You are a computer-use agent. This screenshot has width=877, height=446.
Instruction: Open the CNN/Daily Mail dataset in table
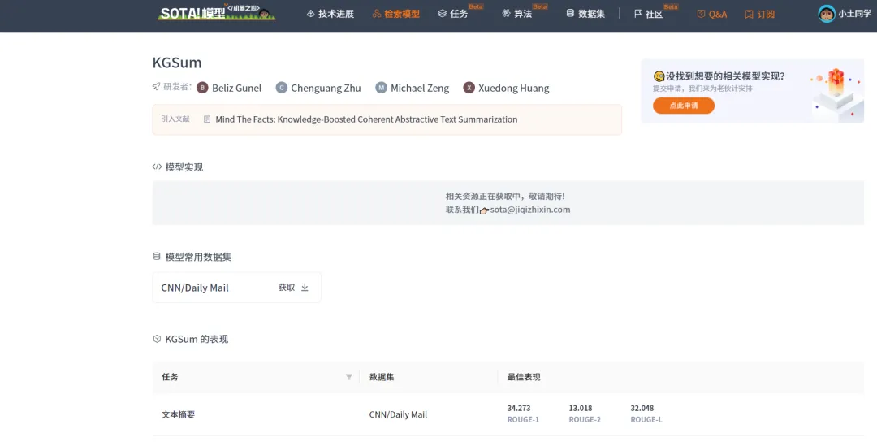point(398,414)
